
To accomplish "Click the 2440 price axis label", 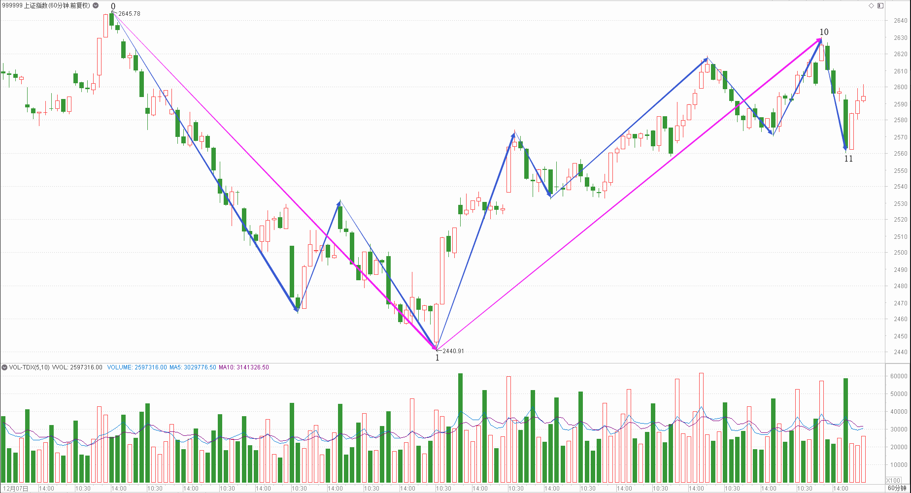I will pos(901,352).
